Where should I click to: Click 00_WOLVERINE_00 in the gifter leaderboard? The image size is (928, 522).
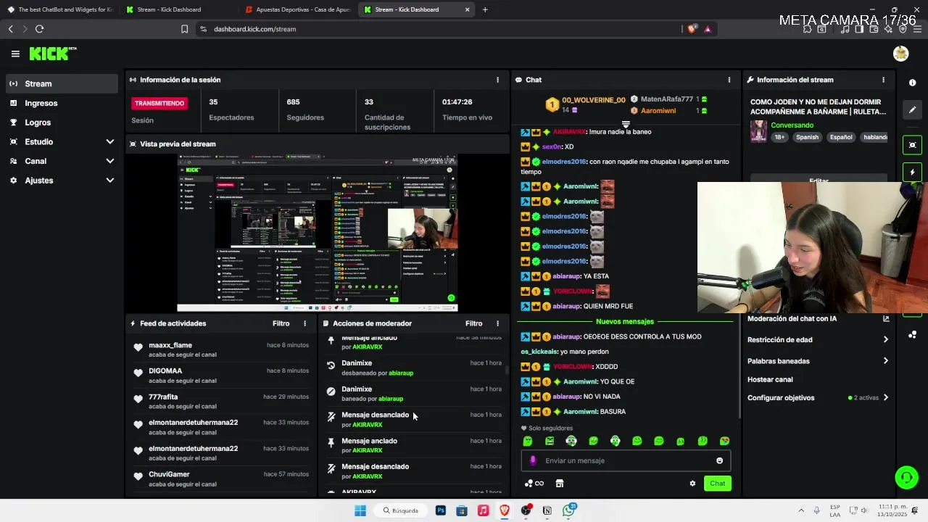(594, 100)
